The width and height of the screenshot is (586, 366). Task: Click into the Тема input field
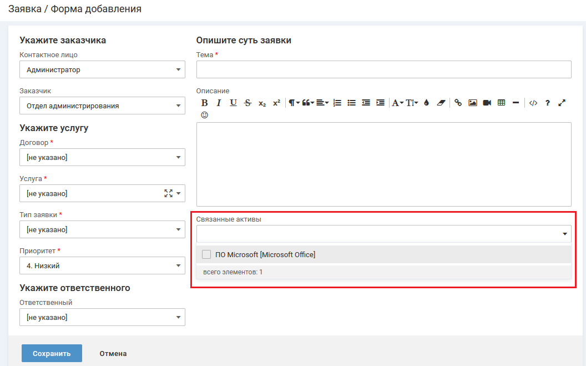point(383,69)
